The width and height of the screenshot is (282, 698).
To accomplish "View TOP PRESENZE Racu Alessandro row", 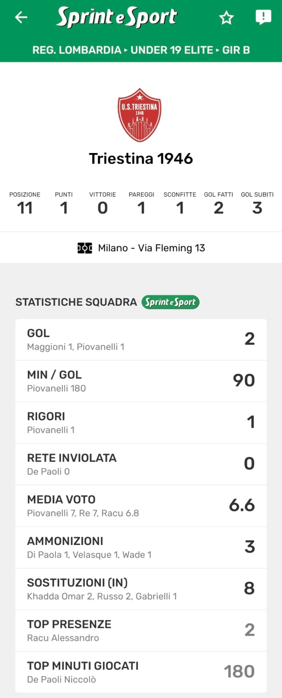I will click(x=141, y=630).
